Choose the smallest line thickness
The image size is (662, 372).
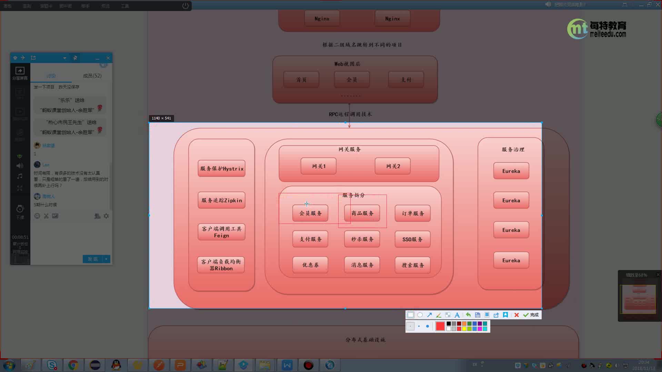(x=410, y=326)
